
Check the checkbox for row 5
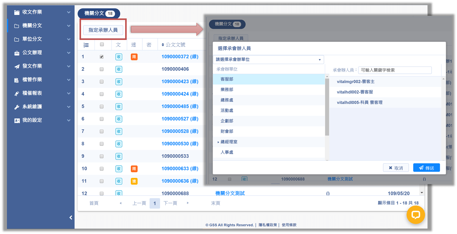[x=102, y=107]
